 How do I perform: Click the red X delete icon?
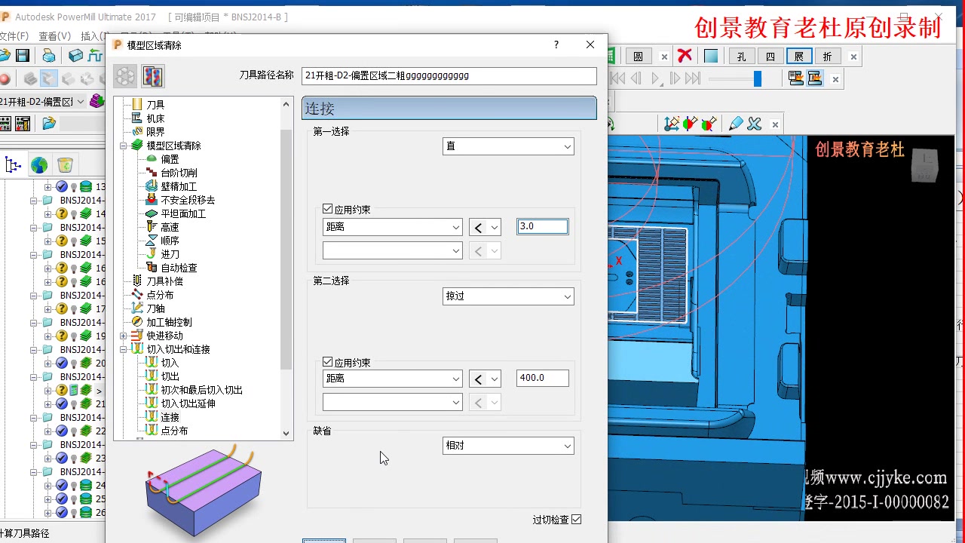pos(685,56)
